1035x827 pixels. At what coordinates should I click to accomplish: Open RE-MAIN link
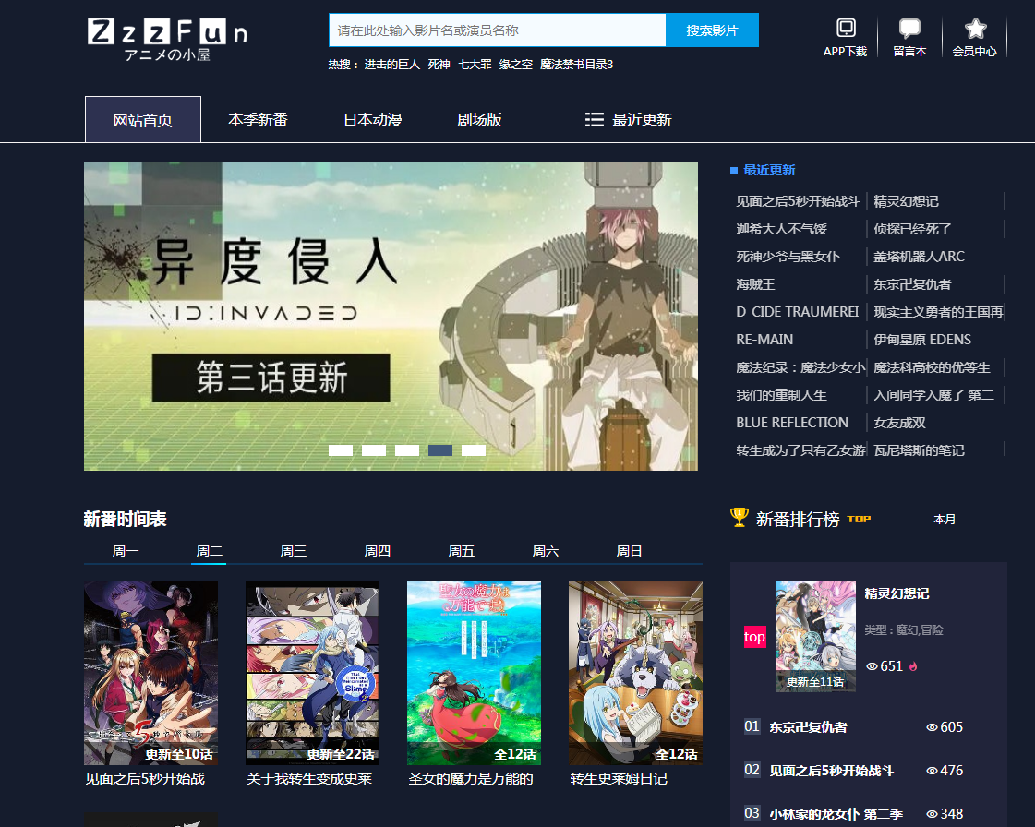pos(764,340)
